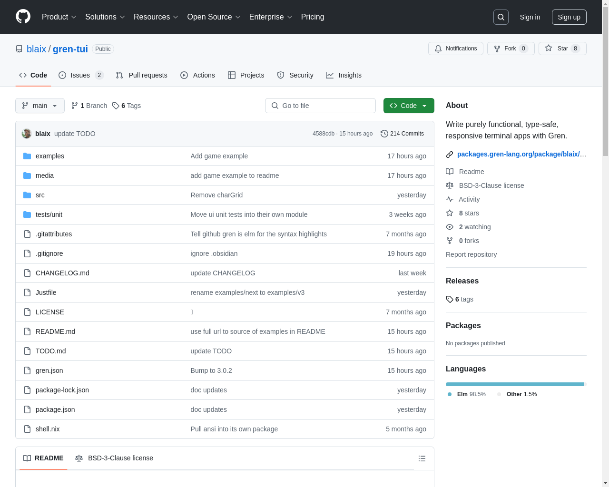Click the Report repository link
The width and height of the screenshot is (609, 487).
point(471,254)
